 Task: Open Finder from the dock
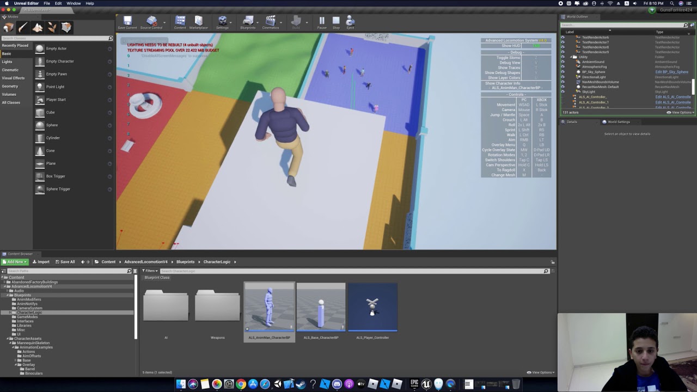181,384
